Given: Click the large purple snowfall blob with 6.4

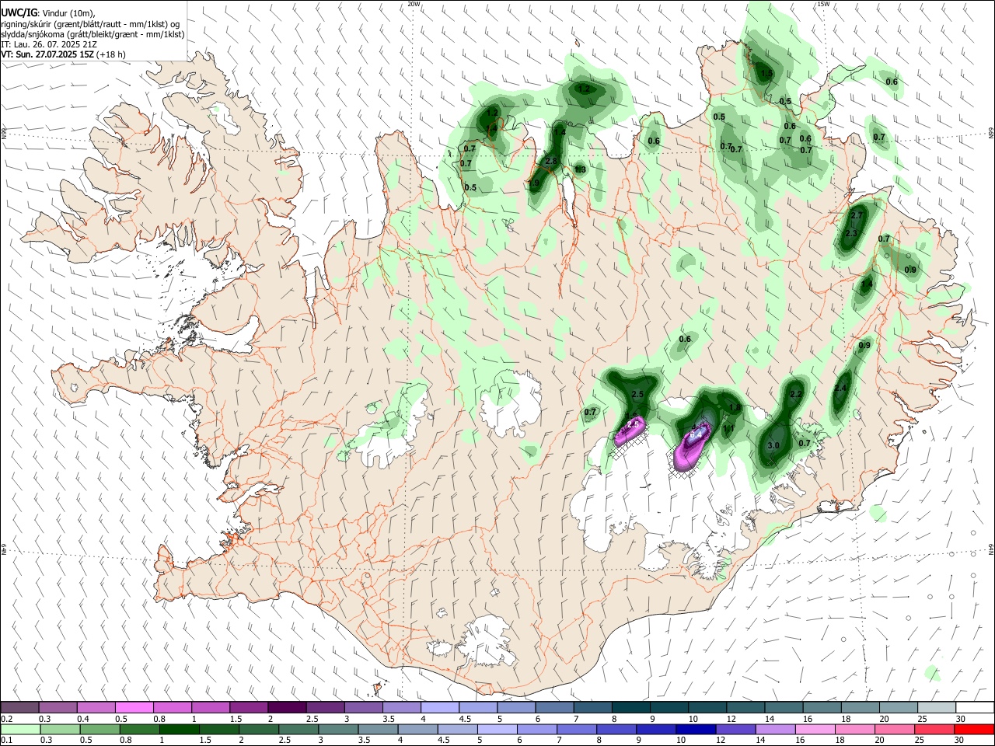Looking at the screenshot, I should tap(691, 448).
